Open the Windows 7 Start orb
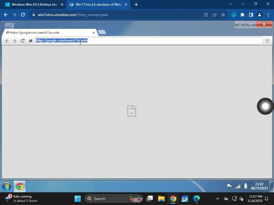 tap(7, 186)
